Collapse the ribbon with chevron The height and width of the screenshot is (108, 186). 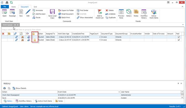click(x=182, y=7)
